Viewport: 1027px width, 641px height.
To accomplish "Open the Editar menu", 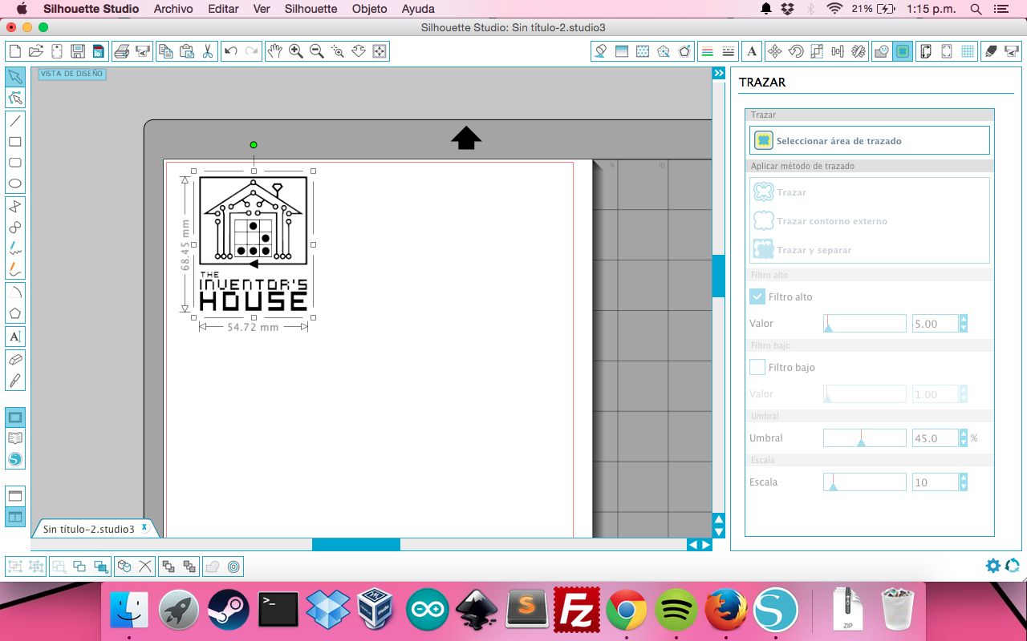I will (x=223, y=9).
